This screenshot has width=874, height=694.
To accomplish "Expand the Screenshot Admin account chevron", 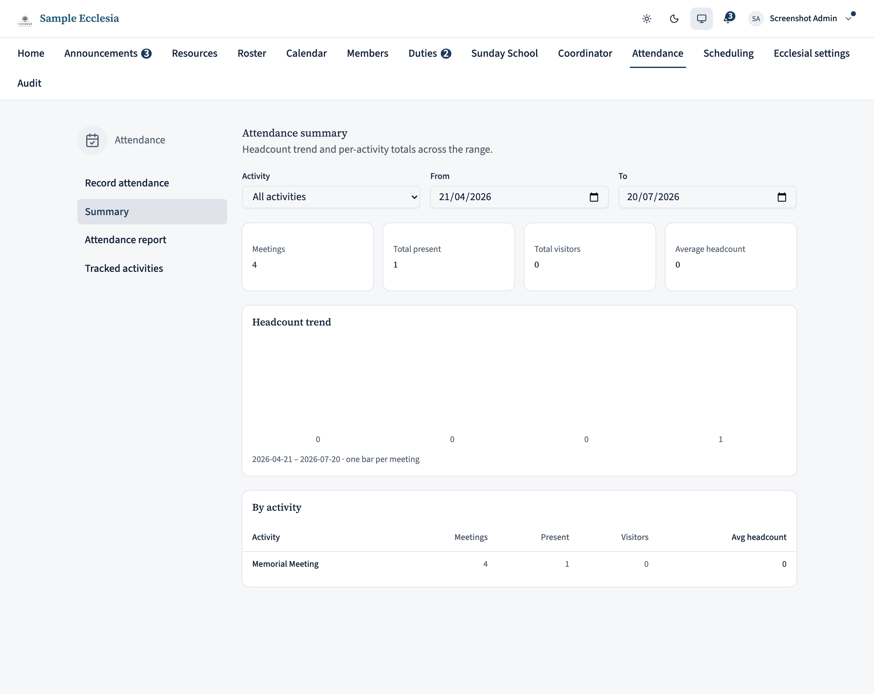I will pos(848,19).
